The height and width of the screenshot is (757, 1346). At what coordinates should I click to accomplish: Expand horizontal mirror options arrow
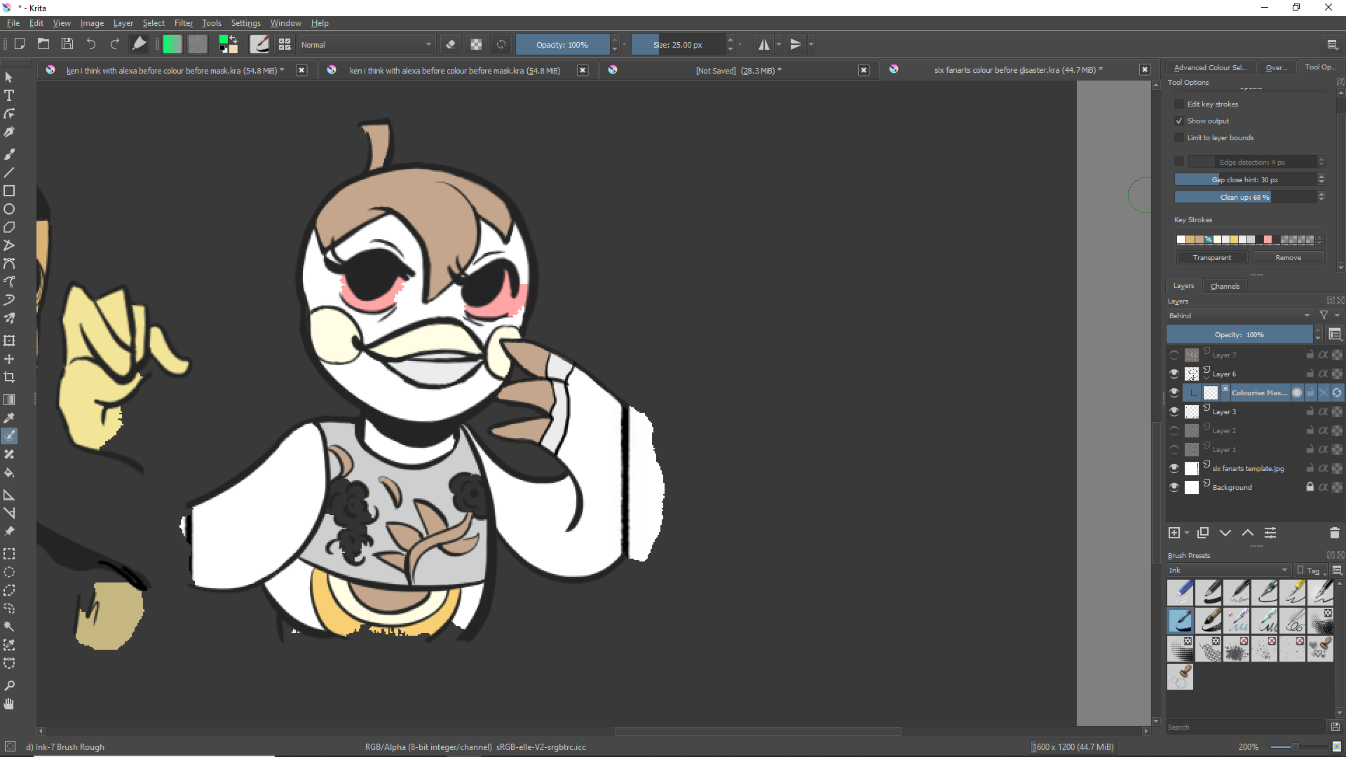(779, 44)
